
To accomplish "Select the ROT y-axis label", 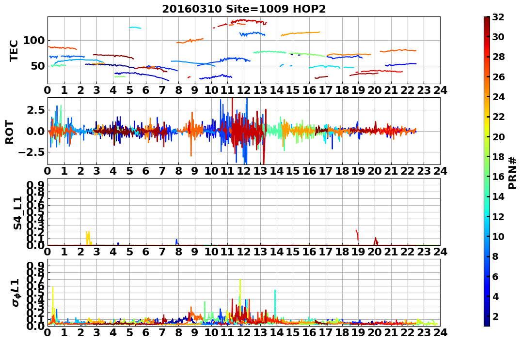I will (x=10, y=132).
